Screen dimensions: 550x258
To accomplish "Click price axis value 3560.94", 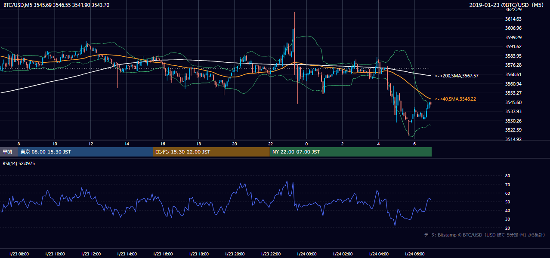I will point(514,84).
